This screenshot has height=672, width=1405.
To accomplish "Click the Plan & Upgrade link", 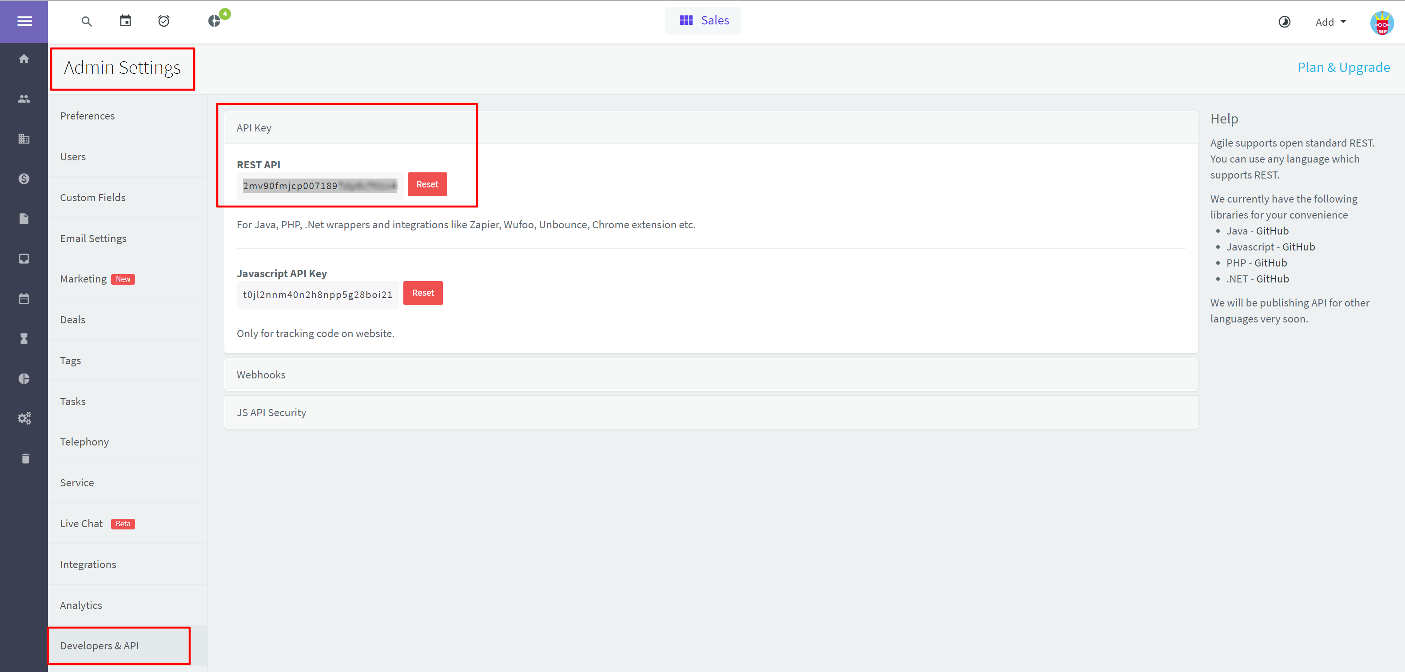I will 1341,67.
